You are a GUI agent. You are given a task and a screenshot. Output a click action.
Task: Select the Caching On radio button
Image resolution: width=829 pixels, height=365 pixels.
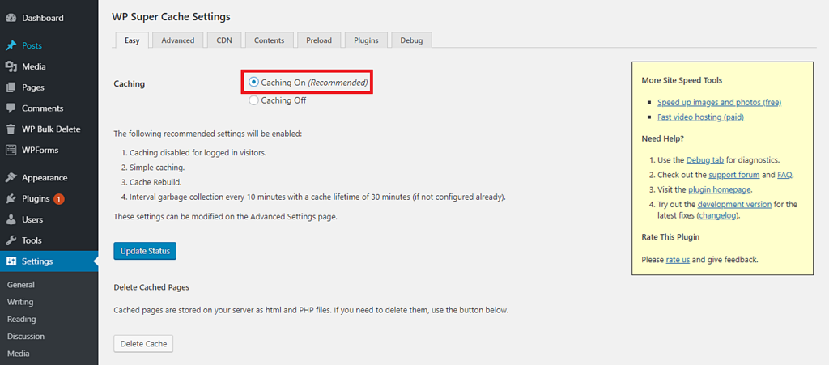click(253, 83)
